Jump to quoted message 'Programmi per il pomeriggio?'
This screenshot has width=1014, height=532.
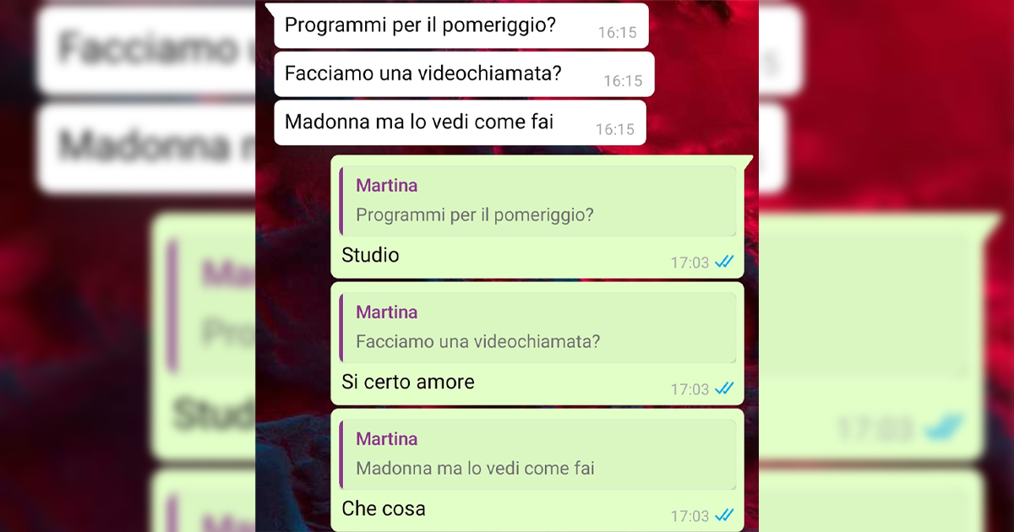538,201
